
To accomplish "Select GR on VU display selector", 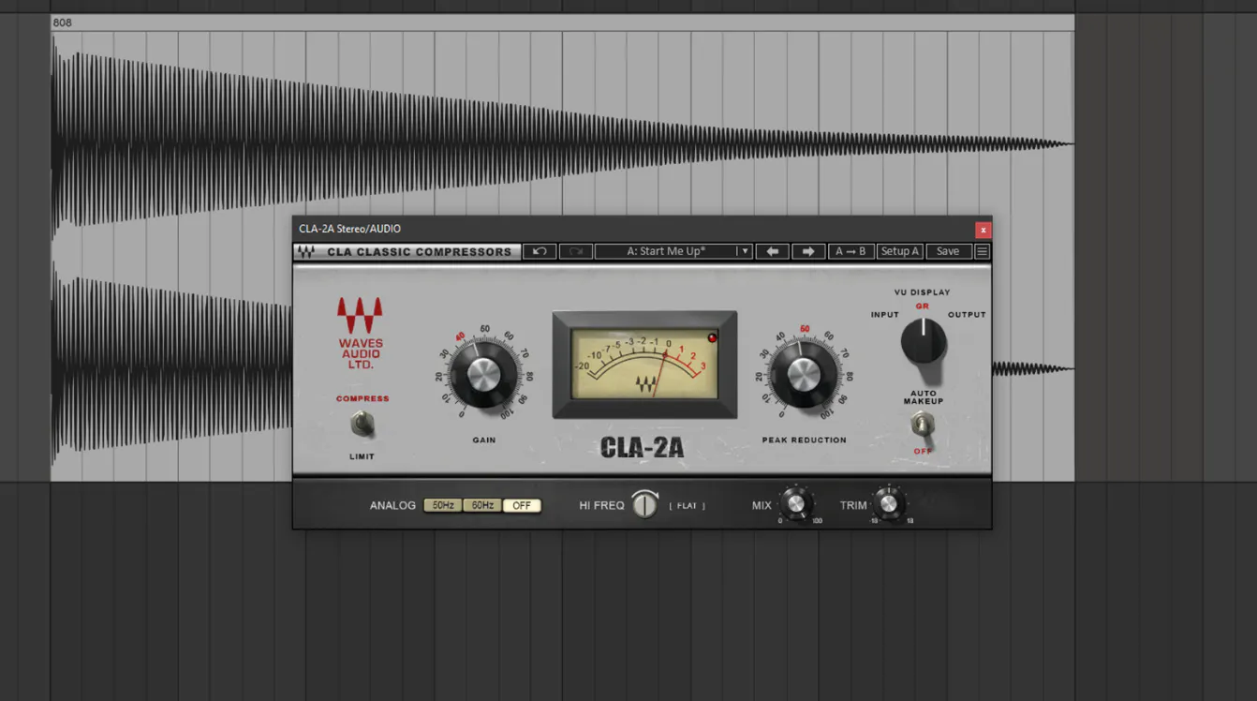I will tap(923, 306).
